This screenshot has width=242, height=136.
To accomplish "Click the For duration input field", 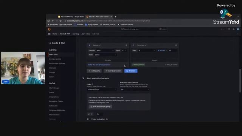I will click(x=99, y=114).
